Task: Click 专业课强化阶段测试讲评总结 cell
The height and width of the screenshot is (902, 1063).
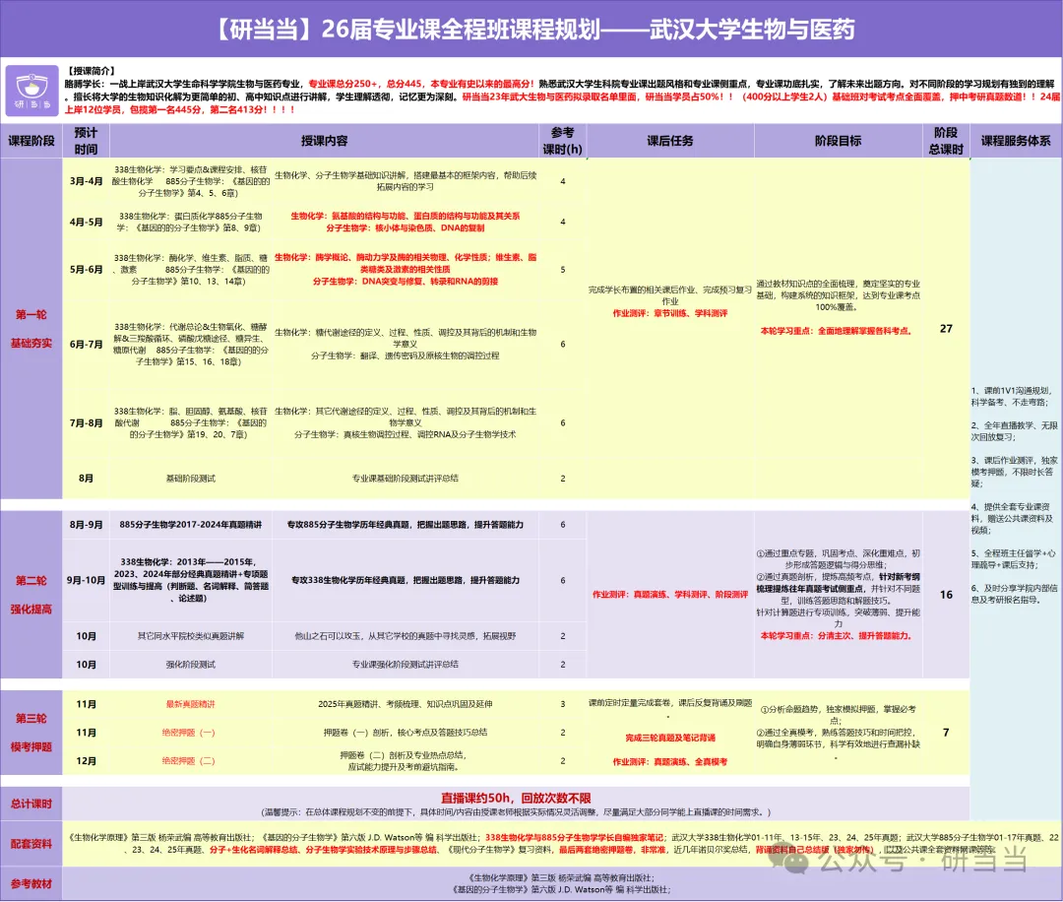Action: click(x=406, y=665)
